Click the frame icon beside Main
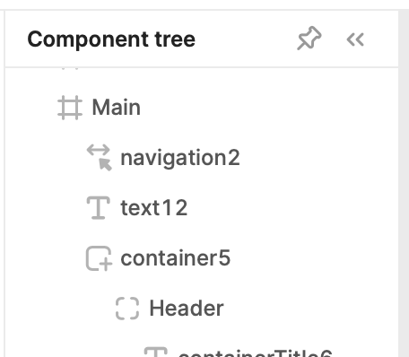This screenshot has width=409, height=357. tap(70, 108)
